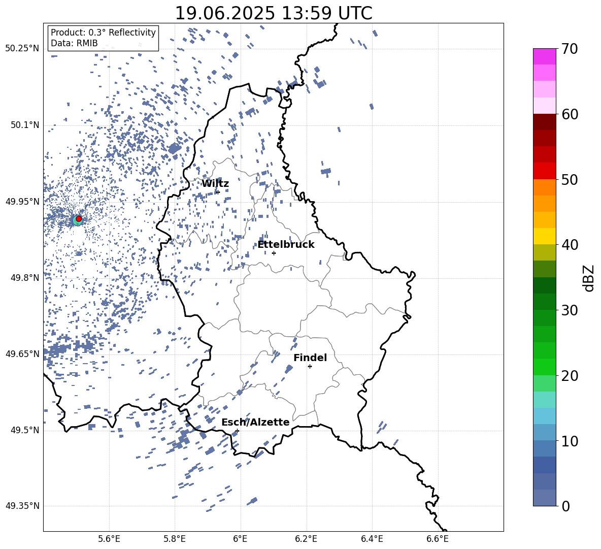This screenshot has width=601, height=549.
Task: Click the magenta top colorbar segment
Action: (544, 56)
